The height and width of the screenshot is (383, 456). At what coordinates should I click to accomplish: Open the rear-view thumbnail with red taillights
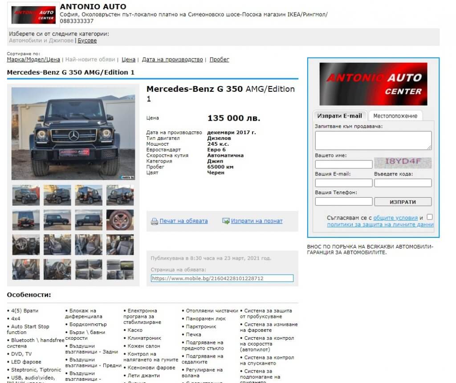(26, 220)
